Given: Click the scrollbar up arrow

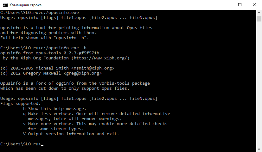Looking at the screenshot, I should tap(259, 13).
